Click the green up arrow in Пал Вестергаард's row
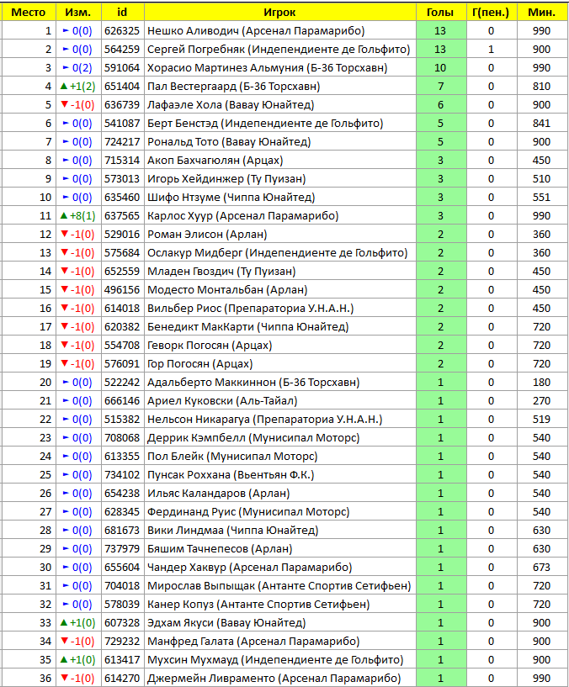Image resolution: width=569 pixels, height=687 pixels. (64, 87)
